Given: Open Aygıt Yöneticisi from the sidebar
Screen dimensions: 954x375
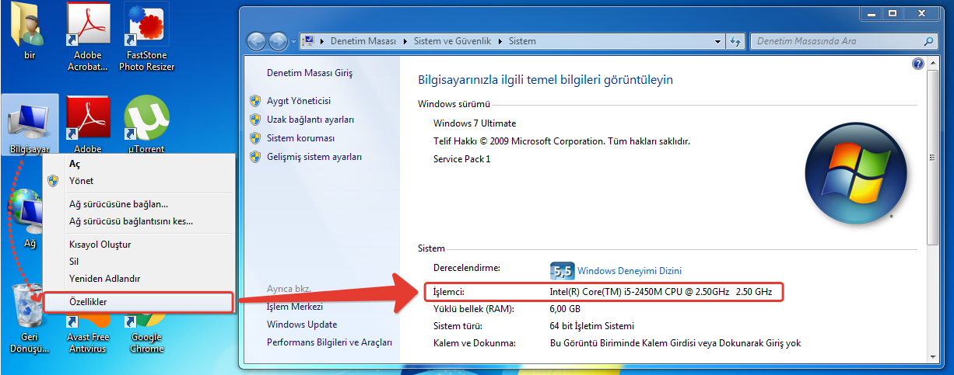Looking at the screenshot, I should point(298,101).
